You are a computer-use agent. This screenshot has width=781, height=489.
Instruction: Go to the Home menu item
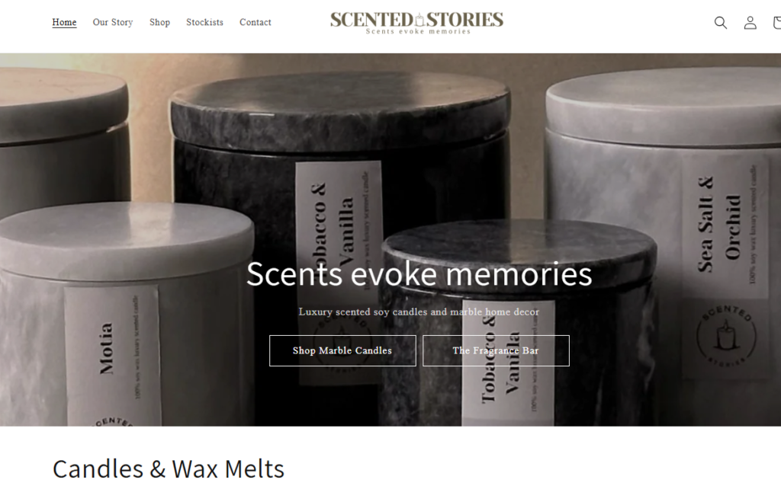click(64, 22)
